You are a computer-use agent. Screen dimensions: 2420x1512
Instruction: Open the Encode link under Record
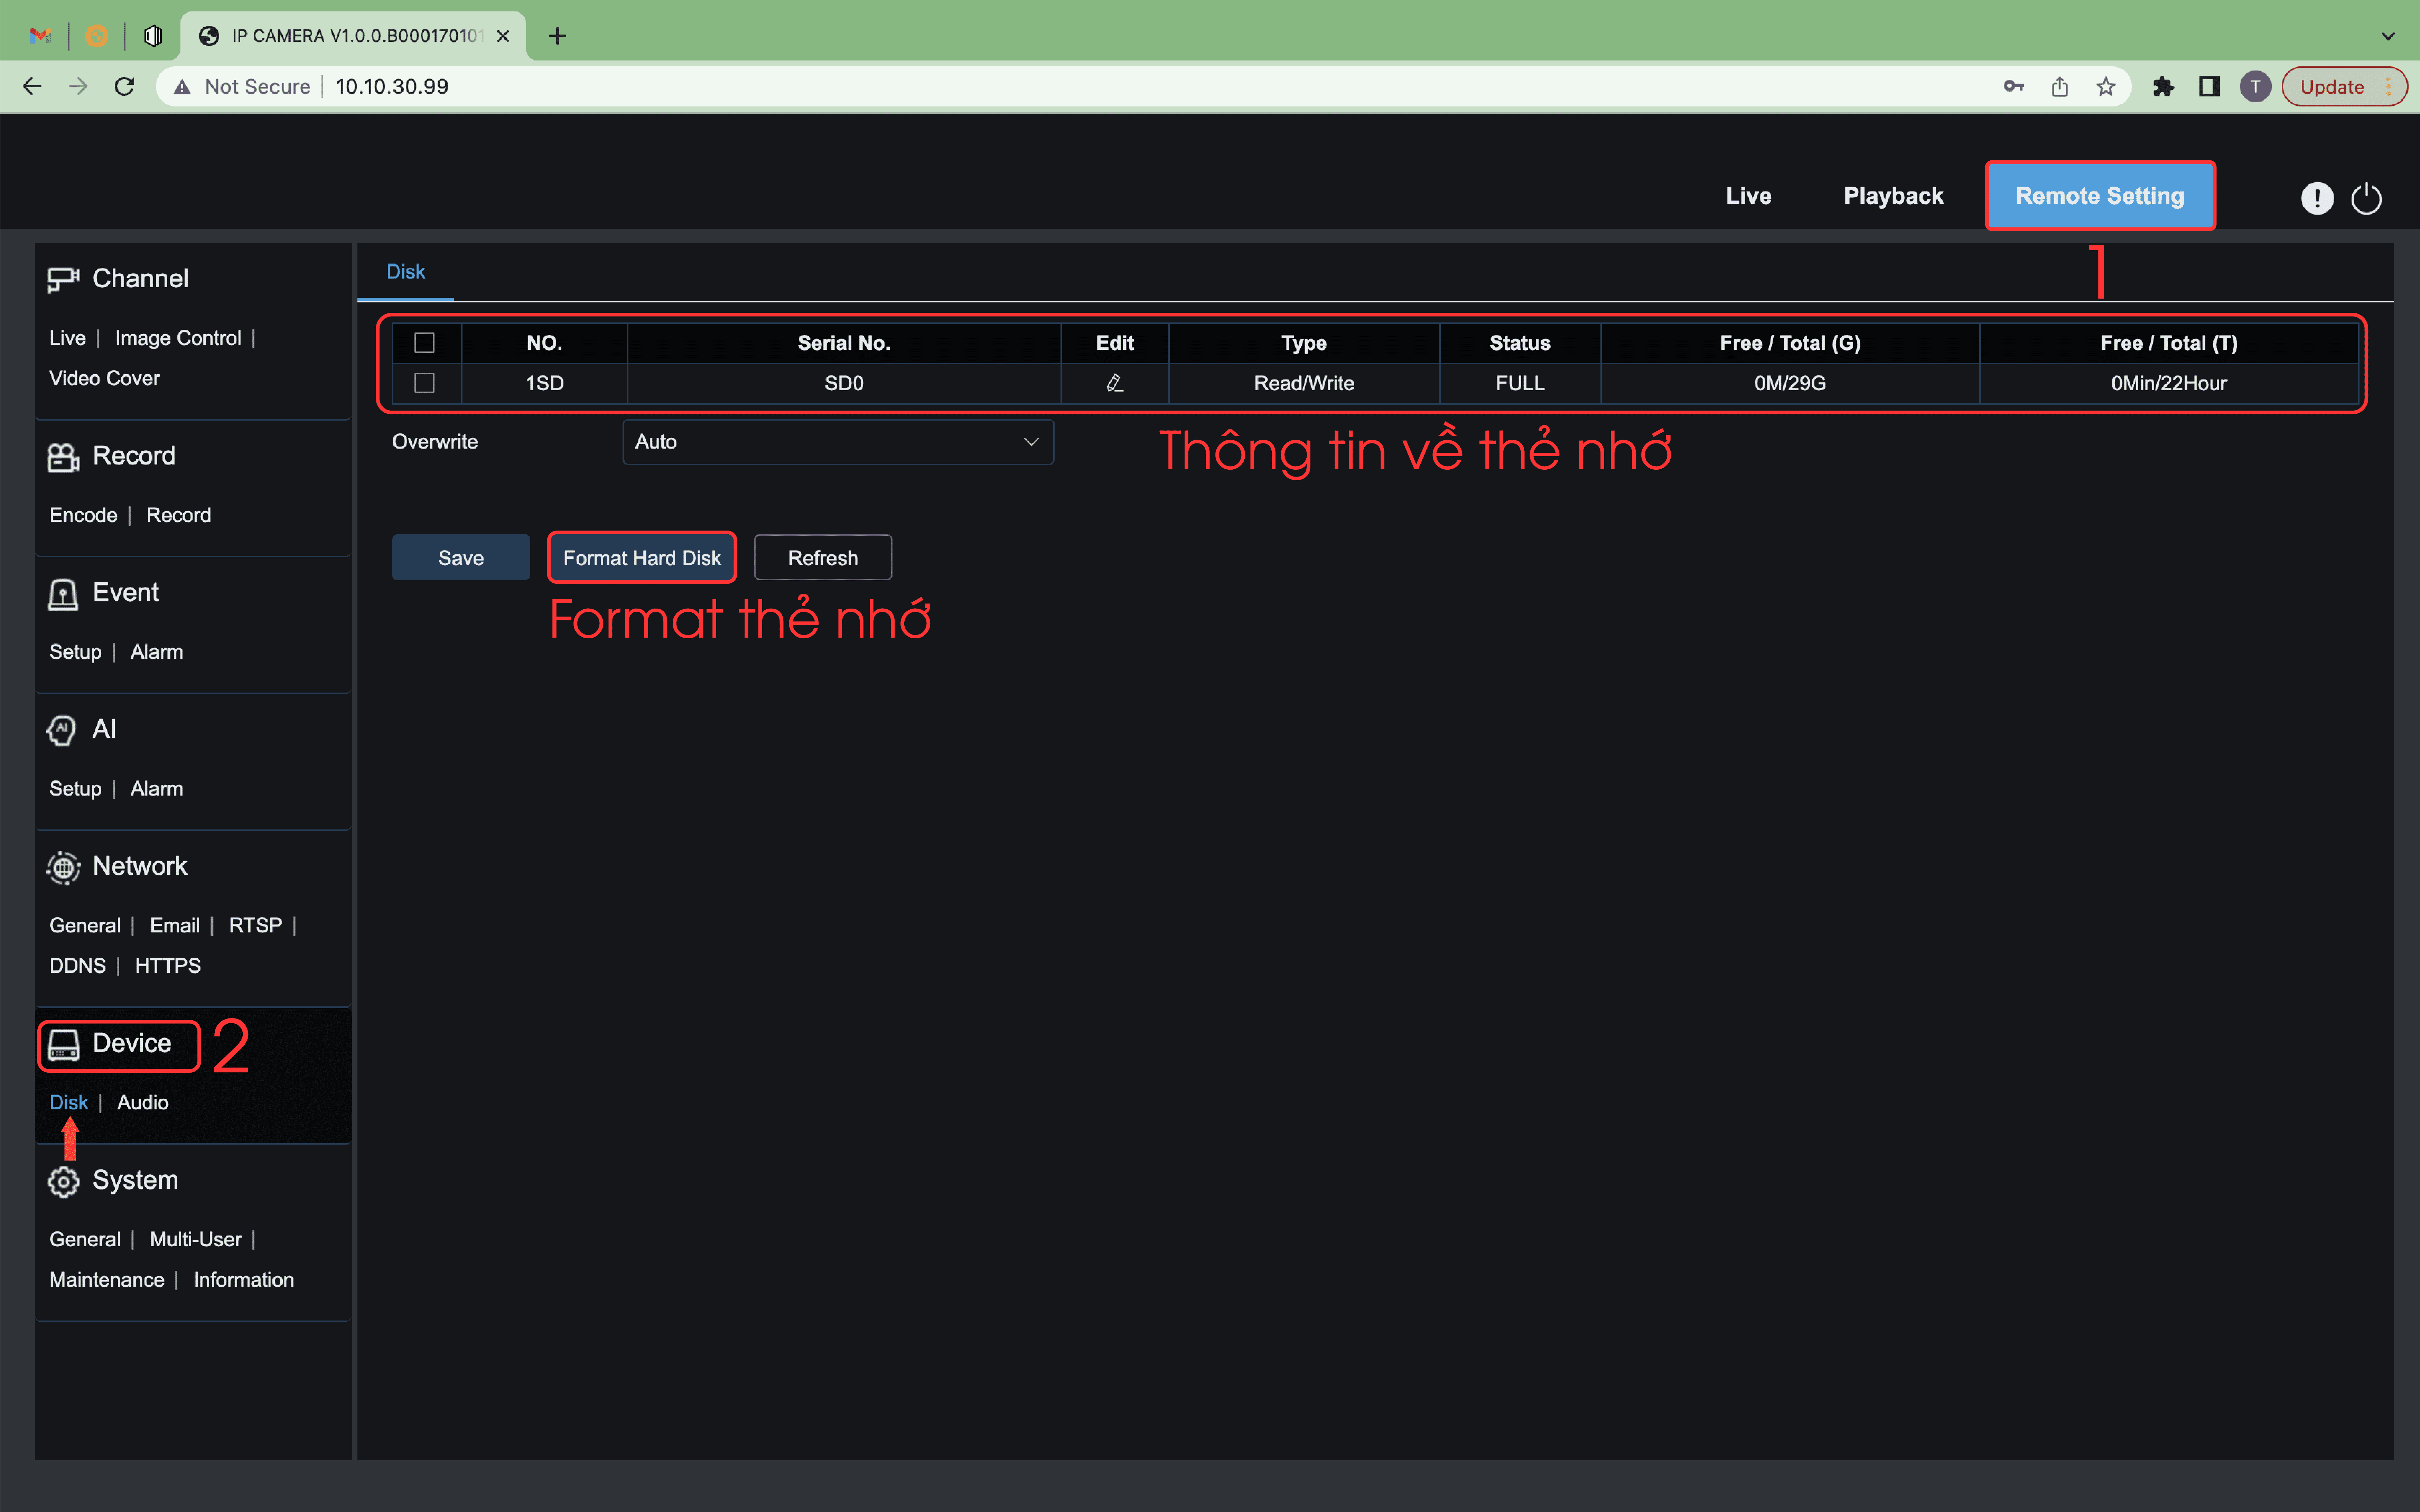[x=83, y=515]
